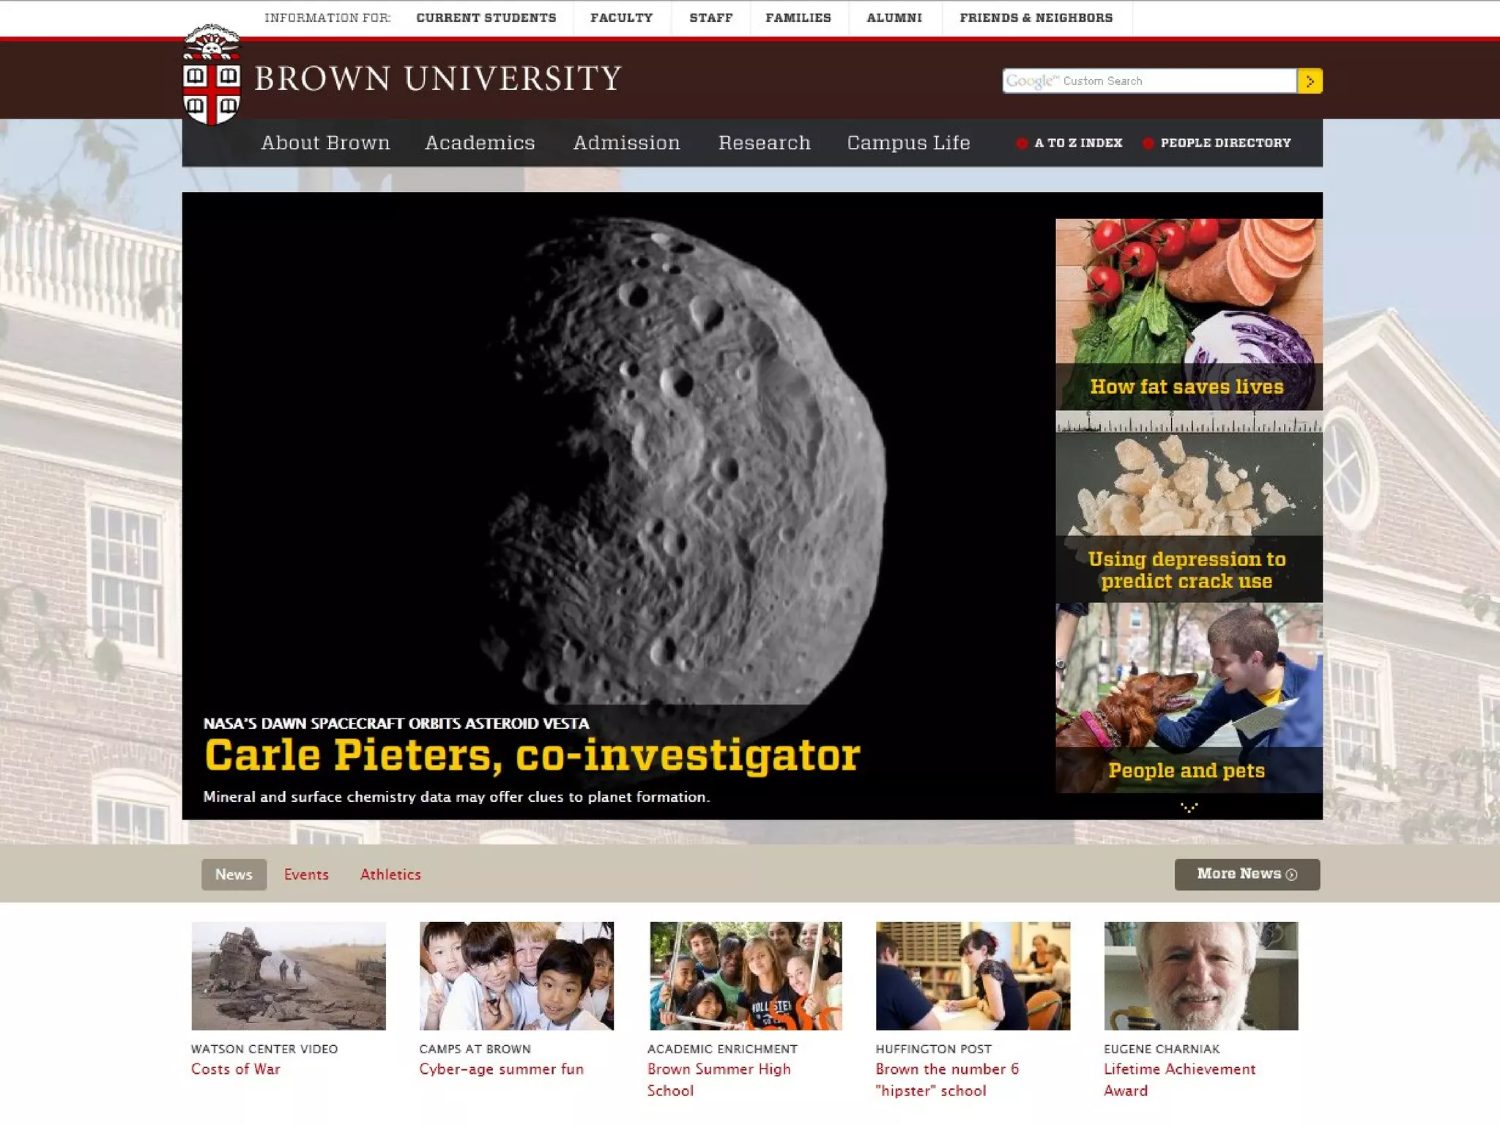Switch to the Events tab

pos(306,875)
